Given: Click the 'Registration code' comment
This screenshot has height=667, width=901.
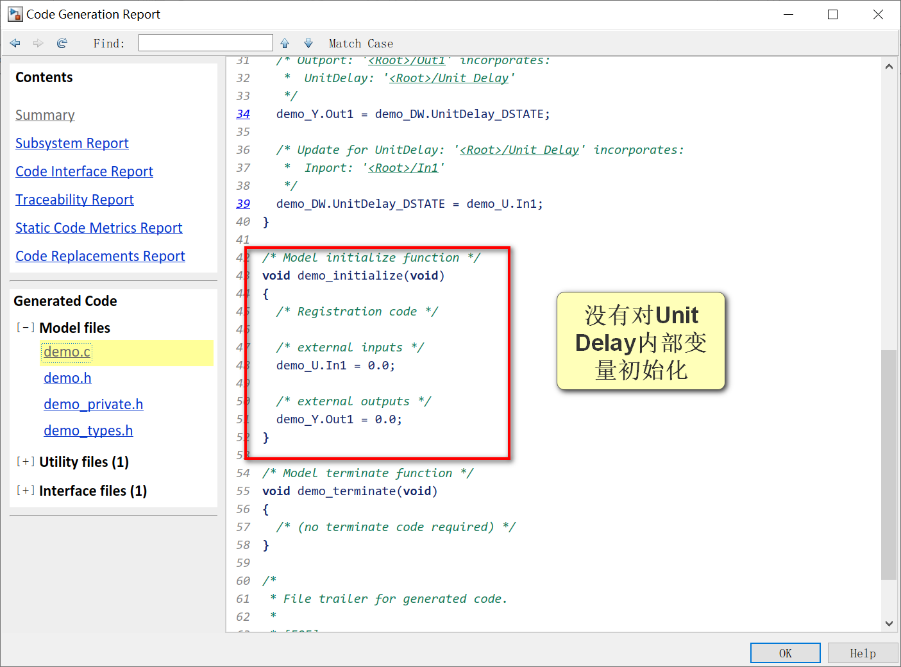Looking at the screenshot, I should coord(357,312).
